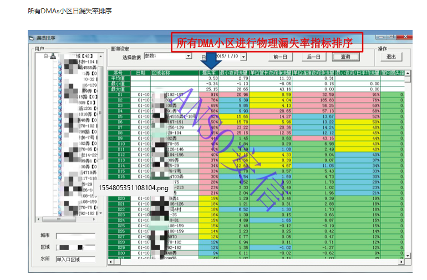Select the 92-182 node in user tree

[87, 213]
